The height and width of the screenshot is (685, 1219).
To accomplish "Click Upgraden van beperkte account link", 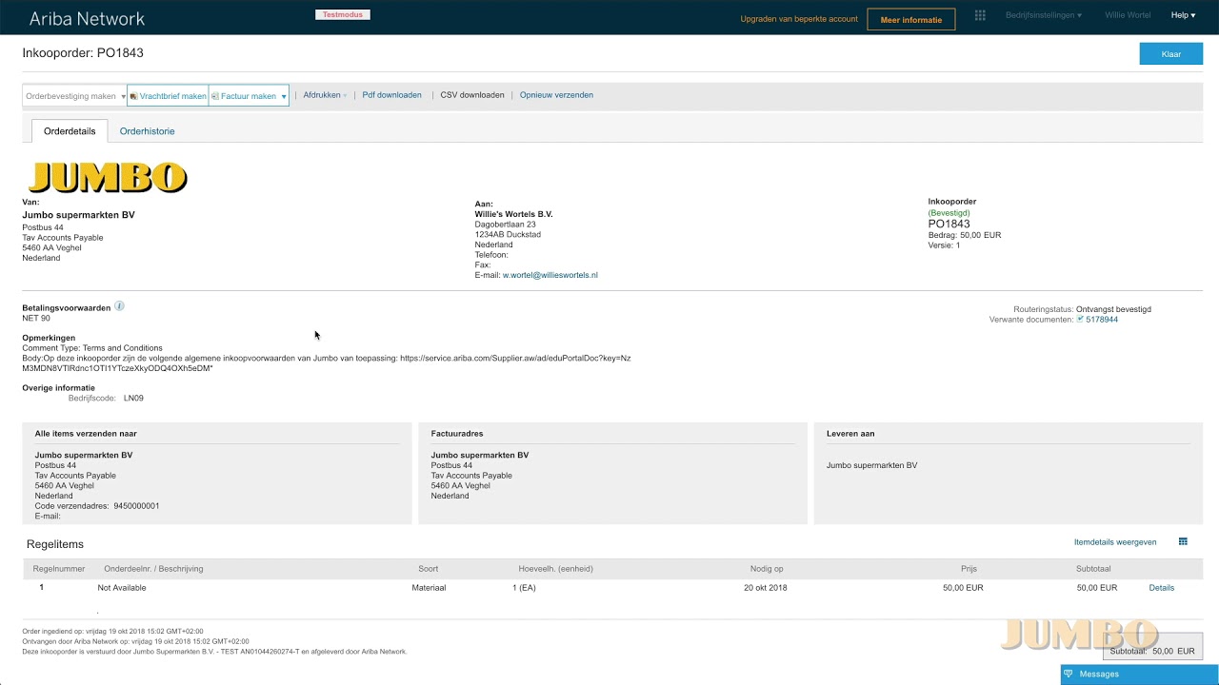I will click(x=799, y=19).
